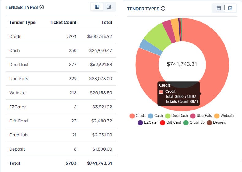Click the Deposit legend label

pyautogui.click(x=219, y=122)
